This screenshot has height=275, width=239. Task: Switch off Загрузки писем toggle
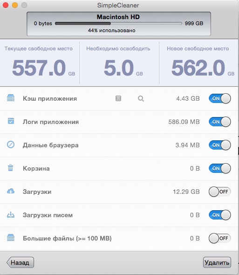[x=220, y=215]
